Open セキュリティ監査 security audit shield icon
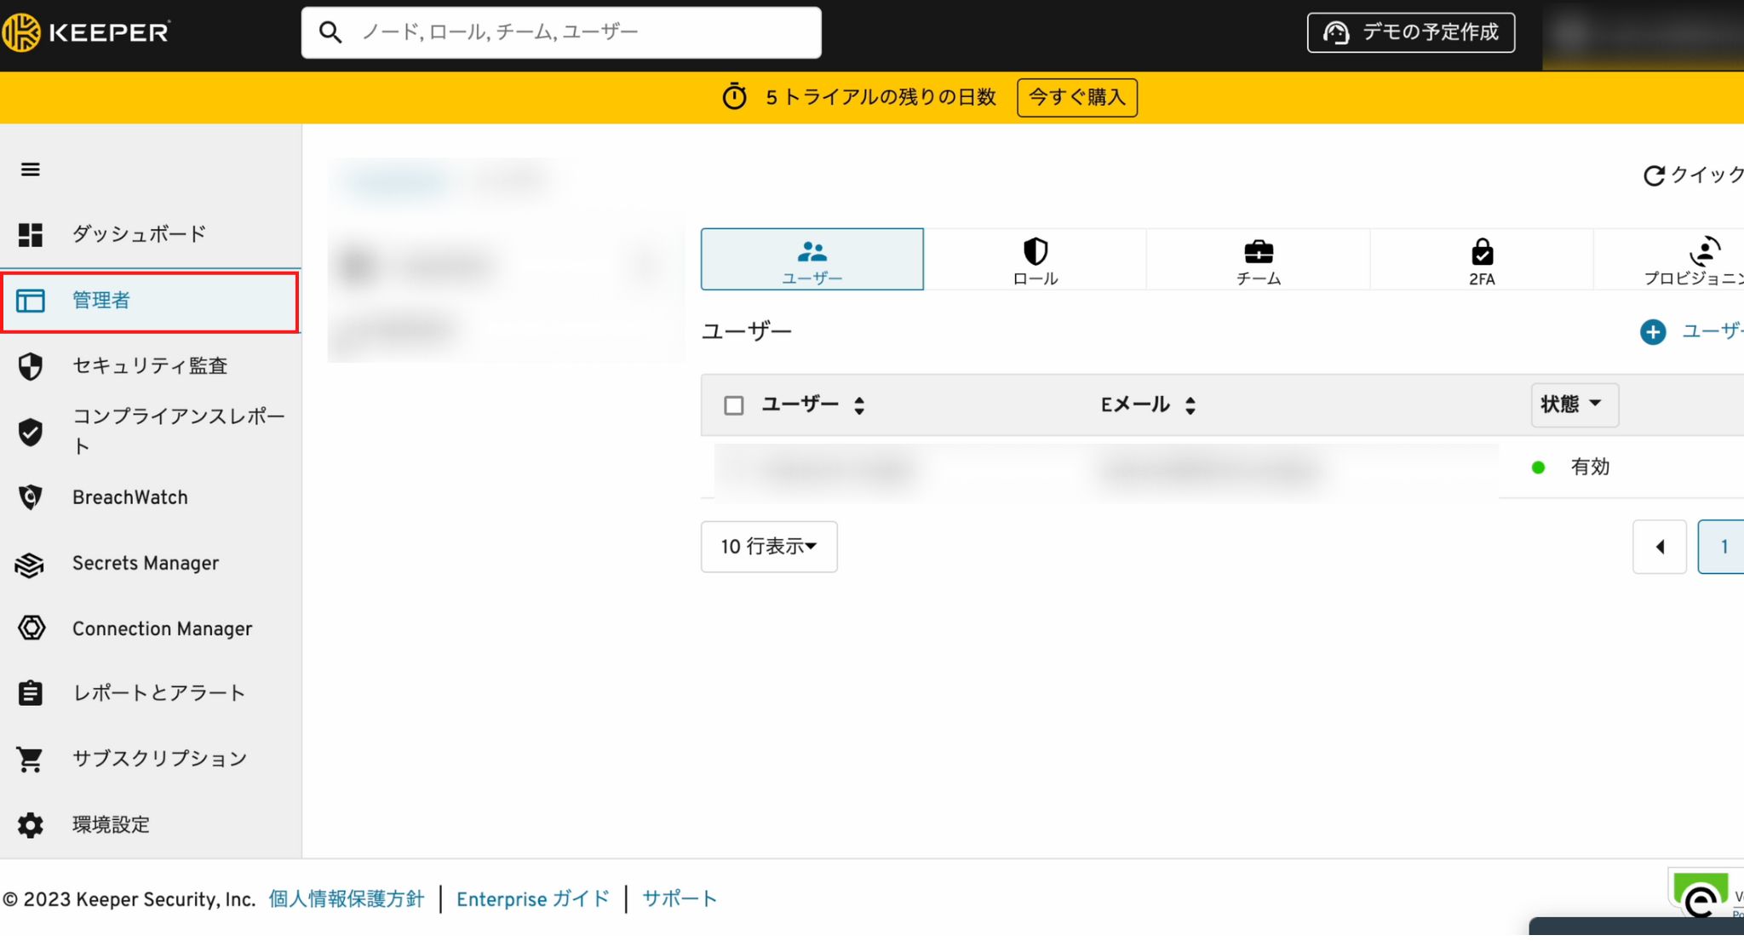 click(31, 366)
